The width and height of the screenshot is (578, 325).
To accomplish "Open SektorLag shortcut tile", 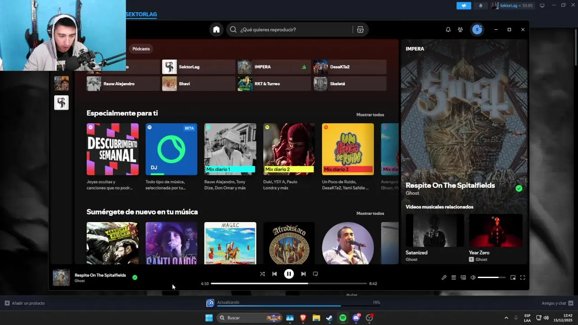I will [198, 67].
